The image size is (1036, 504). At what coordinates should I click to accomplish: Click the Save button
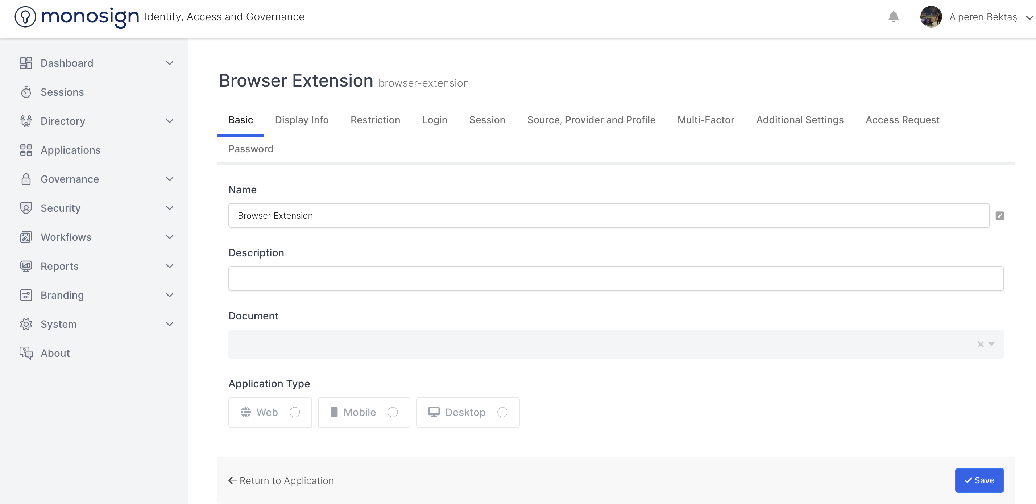click(979, 480)
